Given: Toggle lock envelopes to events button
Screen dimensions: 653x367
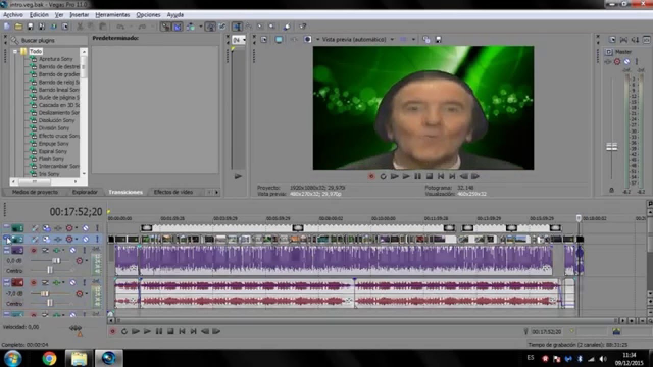Looking at the screenshot, I should pos(211,26).
